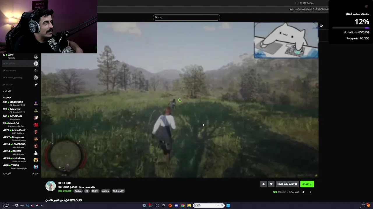Select the Red Dead RP category link

(65, 191)
